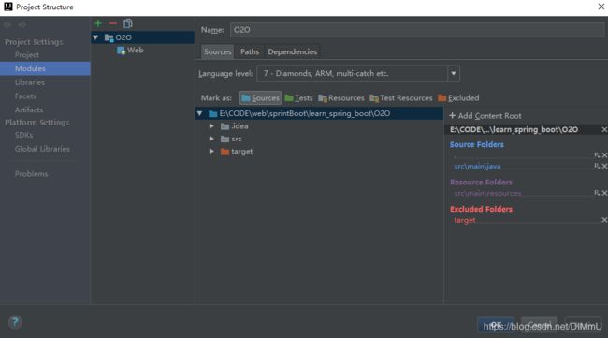The image size is (608, 338).
Task: Mark as Sources toggle button
Action: click(x=260, y=98)
